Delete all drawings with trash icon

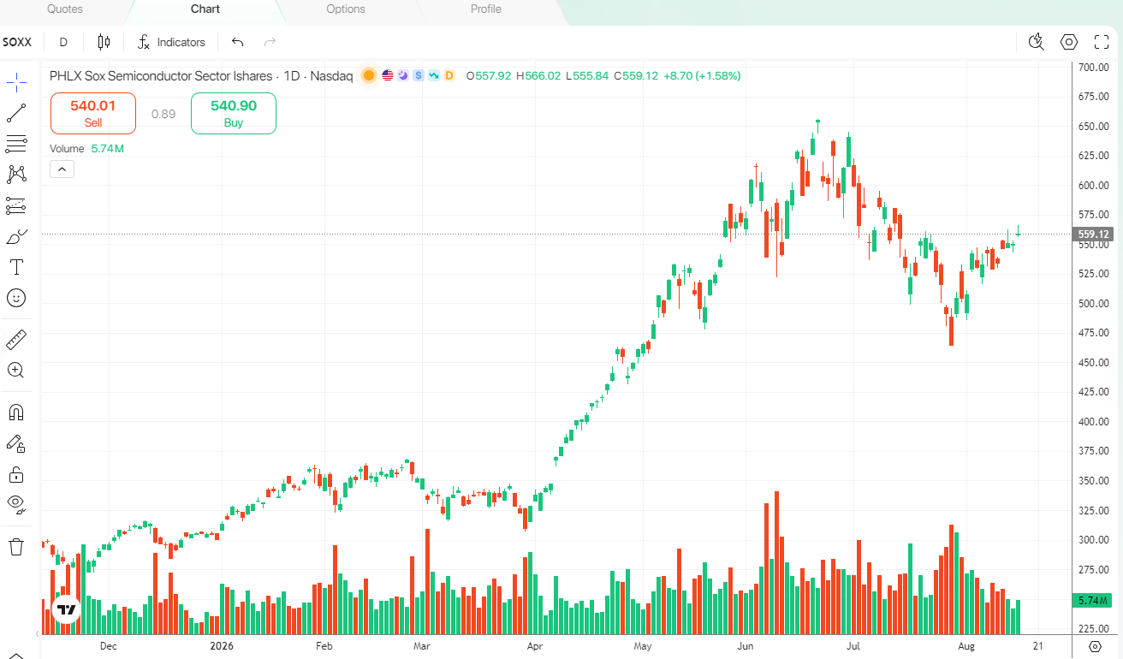16,547
